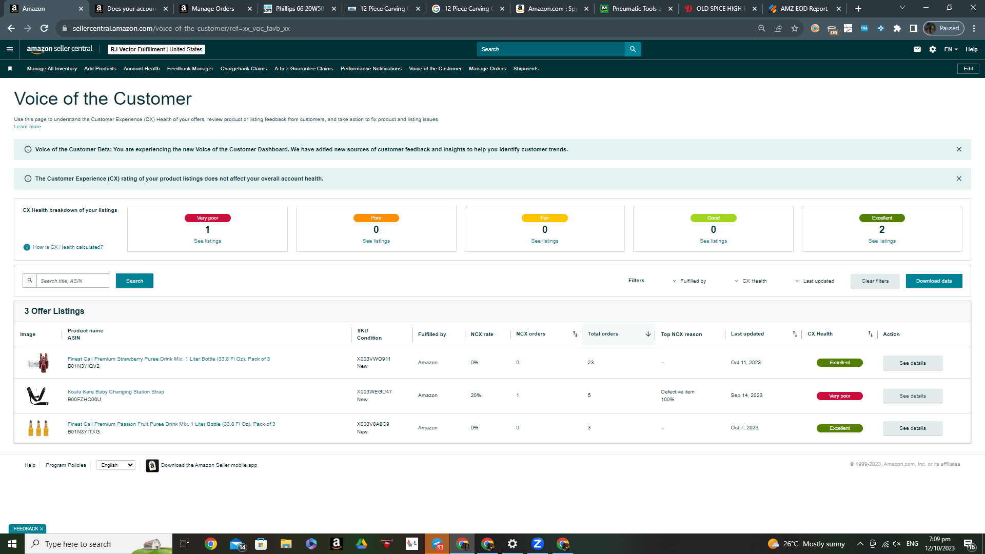This screenshot has height=554, width=985.
Task: Go to Account Health in nav bar
Action: coord(142,69)
